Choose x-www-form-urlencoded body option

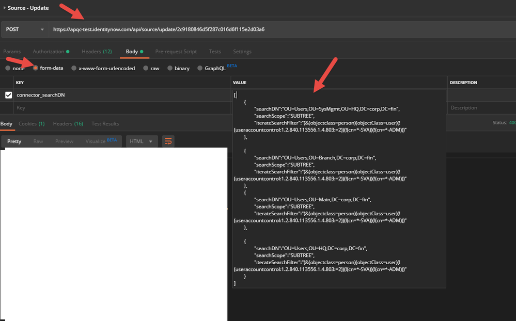(74, 68)
